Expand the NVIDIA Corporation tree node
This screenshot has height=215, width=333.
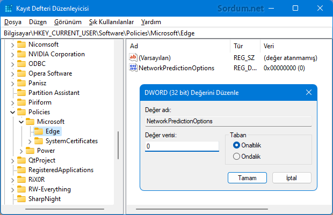pyautogui.click(x=12, y=55)
